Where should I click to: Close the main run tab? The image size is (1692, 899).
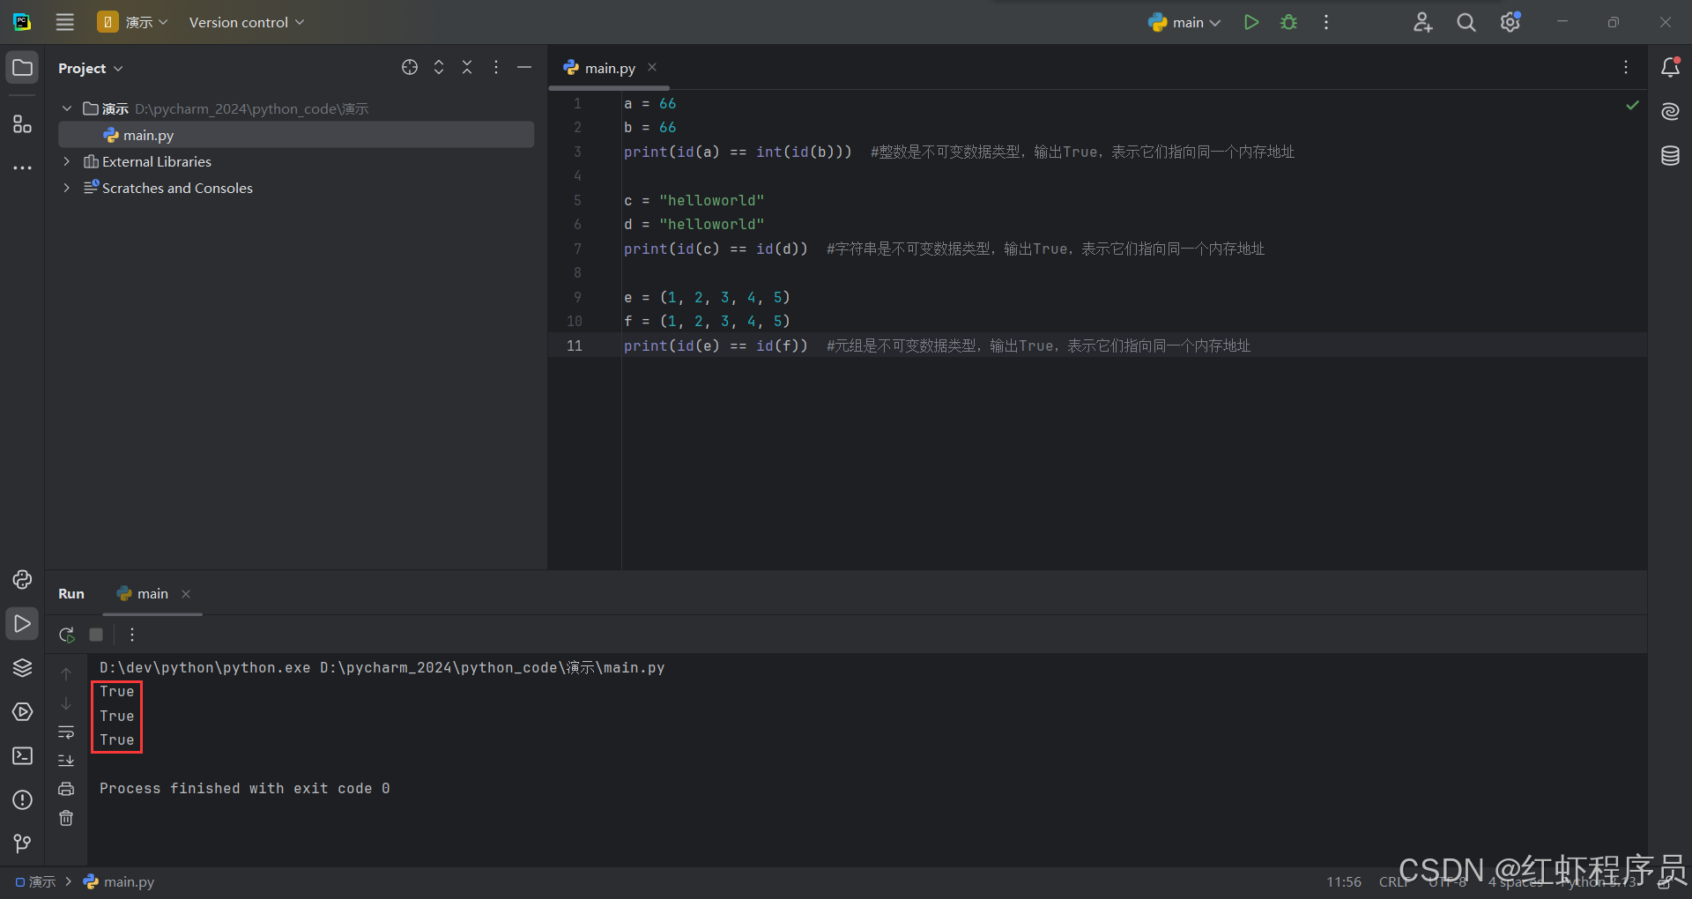[x=186, y=594]
